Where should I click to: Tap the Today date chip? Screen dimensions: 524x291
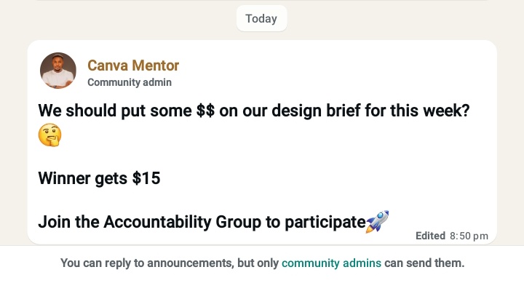point(261,19)
